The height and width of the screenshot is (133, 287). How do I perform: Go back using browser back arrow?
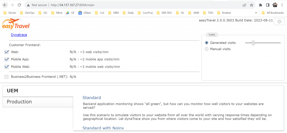click(x=5, y=5)
